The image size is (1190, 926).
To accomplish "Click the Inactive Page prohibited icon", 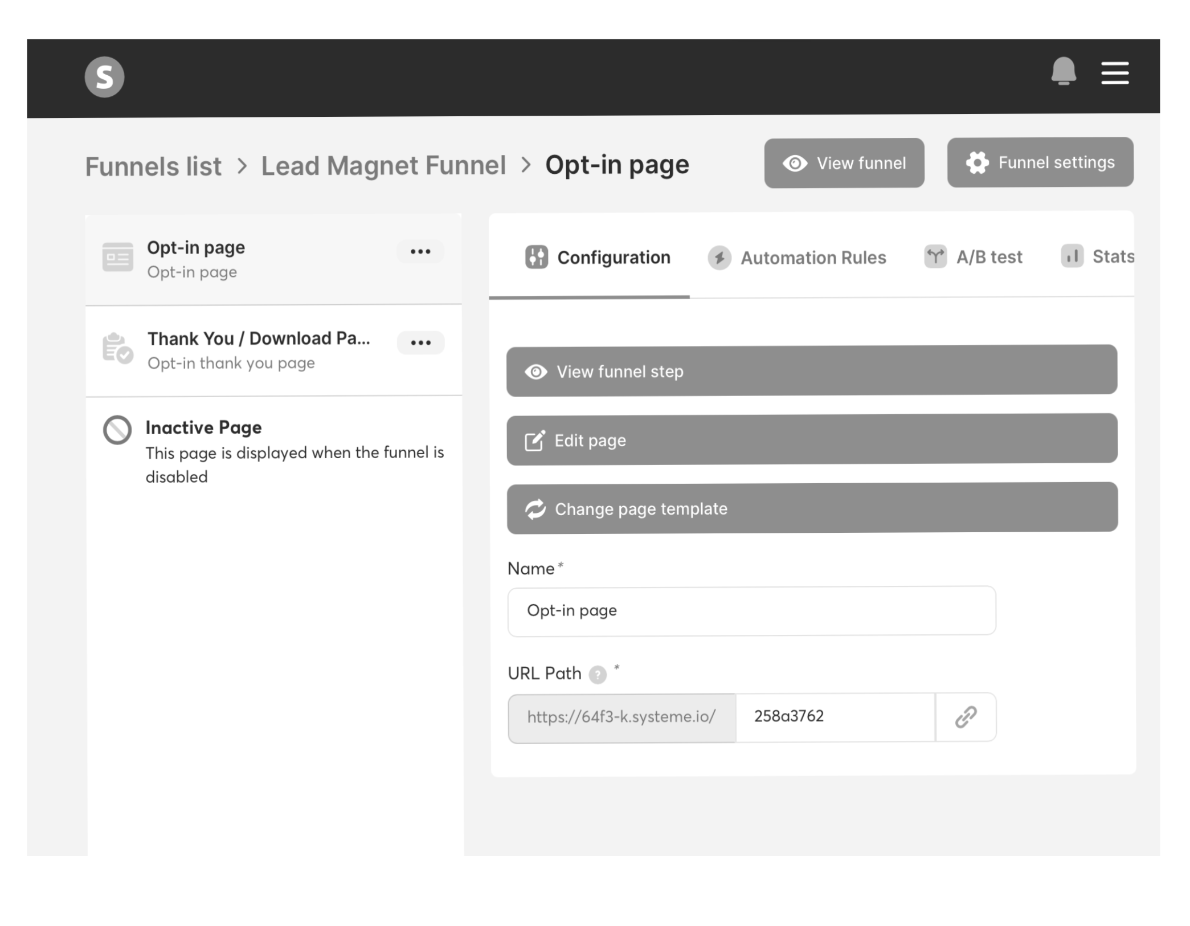I will coord(117,429).
